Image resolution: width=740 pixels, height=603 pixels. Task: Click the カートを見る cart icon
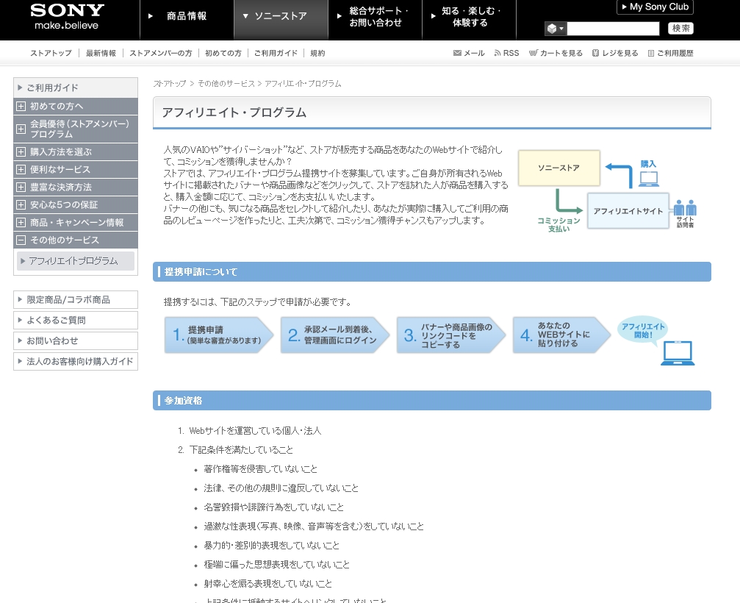(x=534, y=54)
